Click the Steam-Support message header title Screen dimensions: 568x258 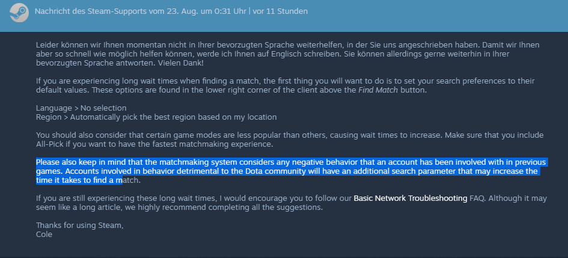coord(141,11)
